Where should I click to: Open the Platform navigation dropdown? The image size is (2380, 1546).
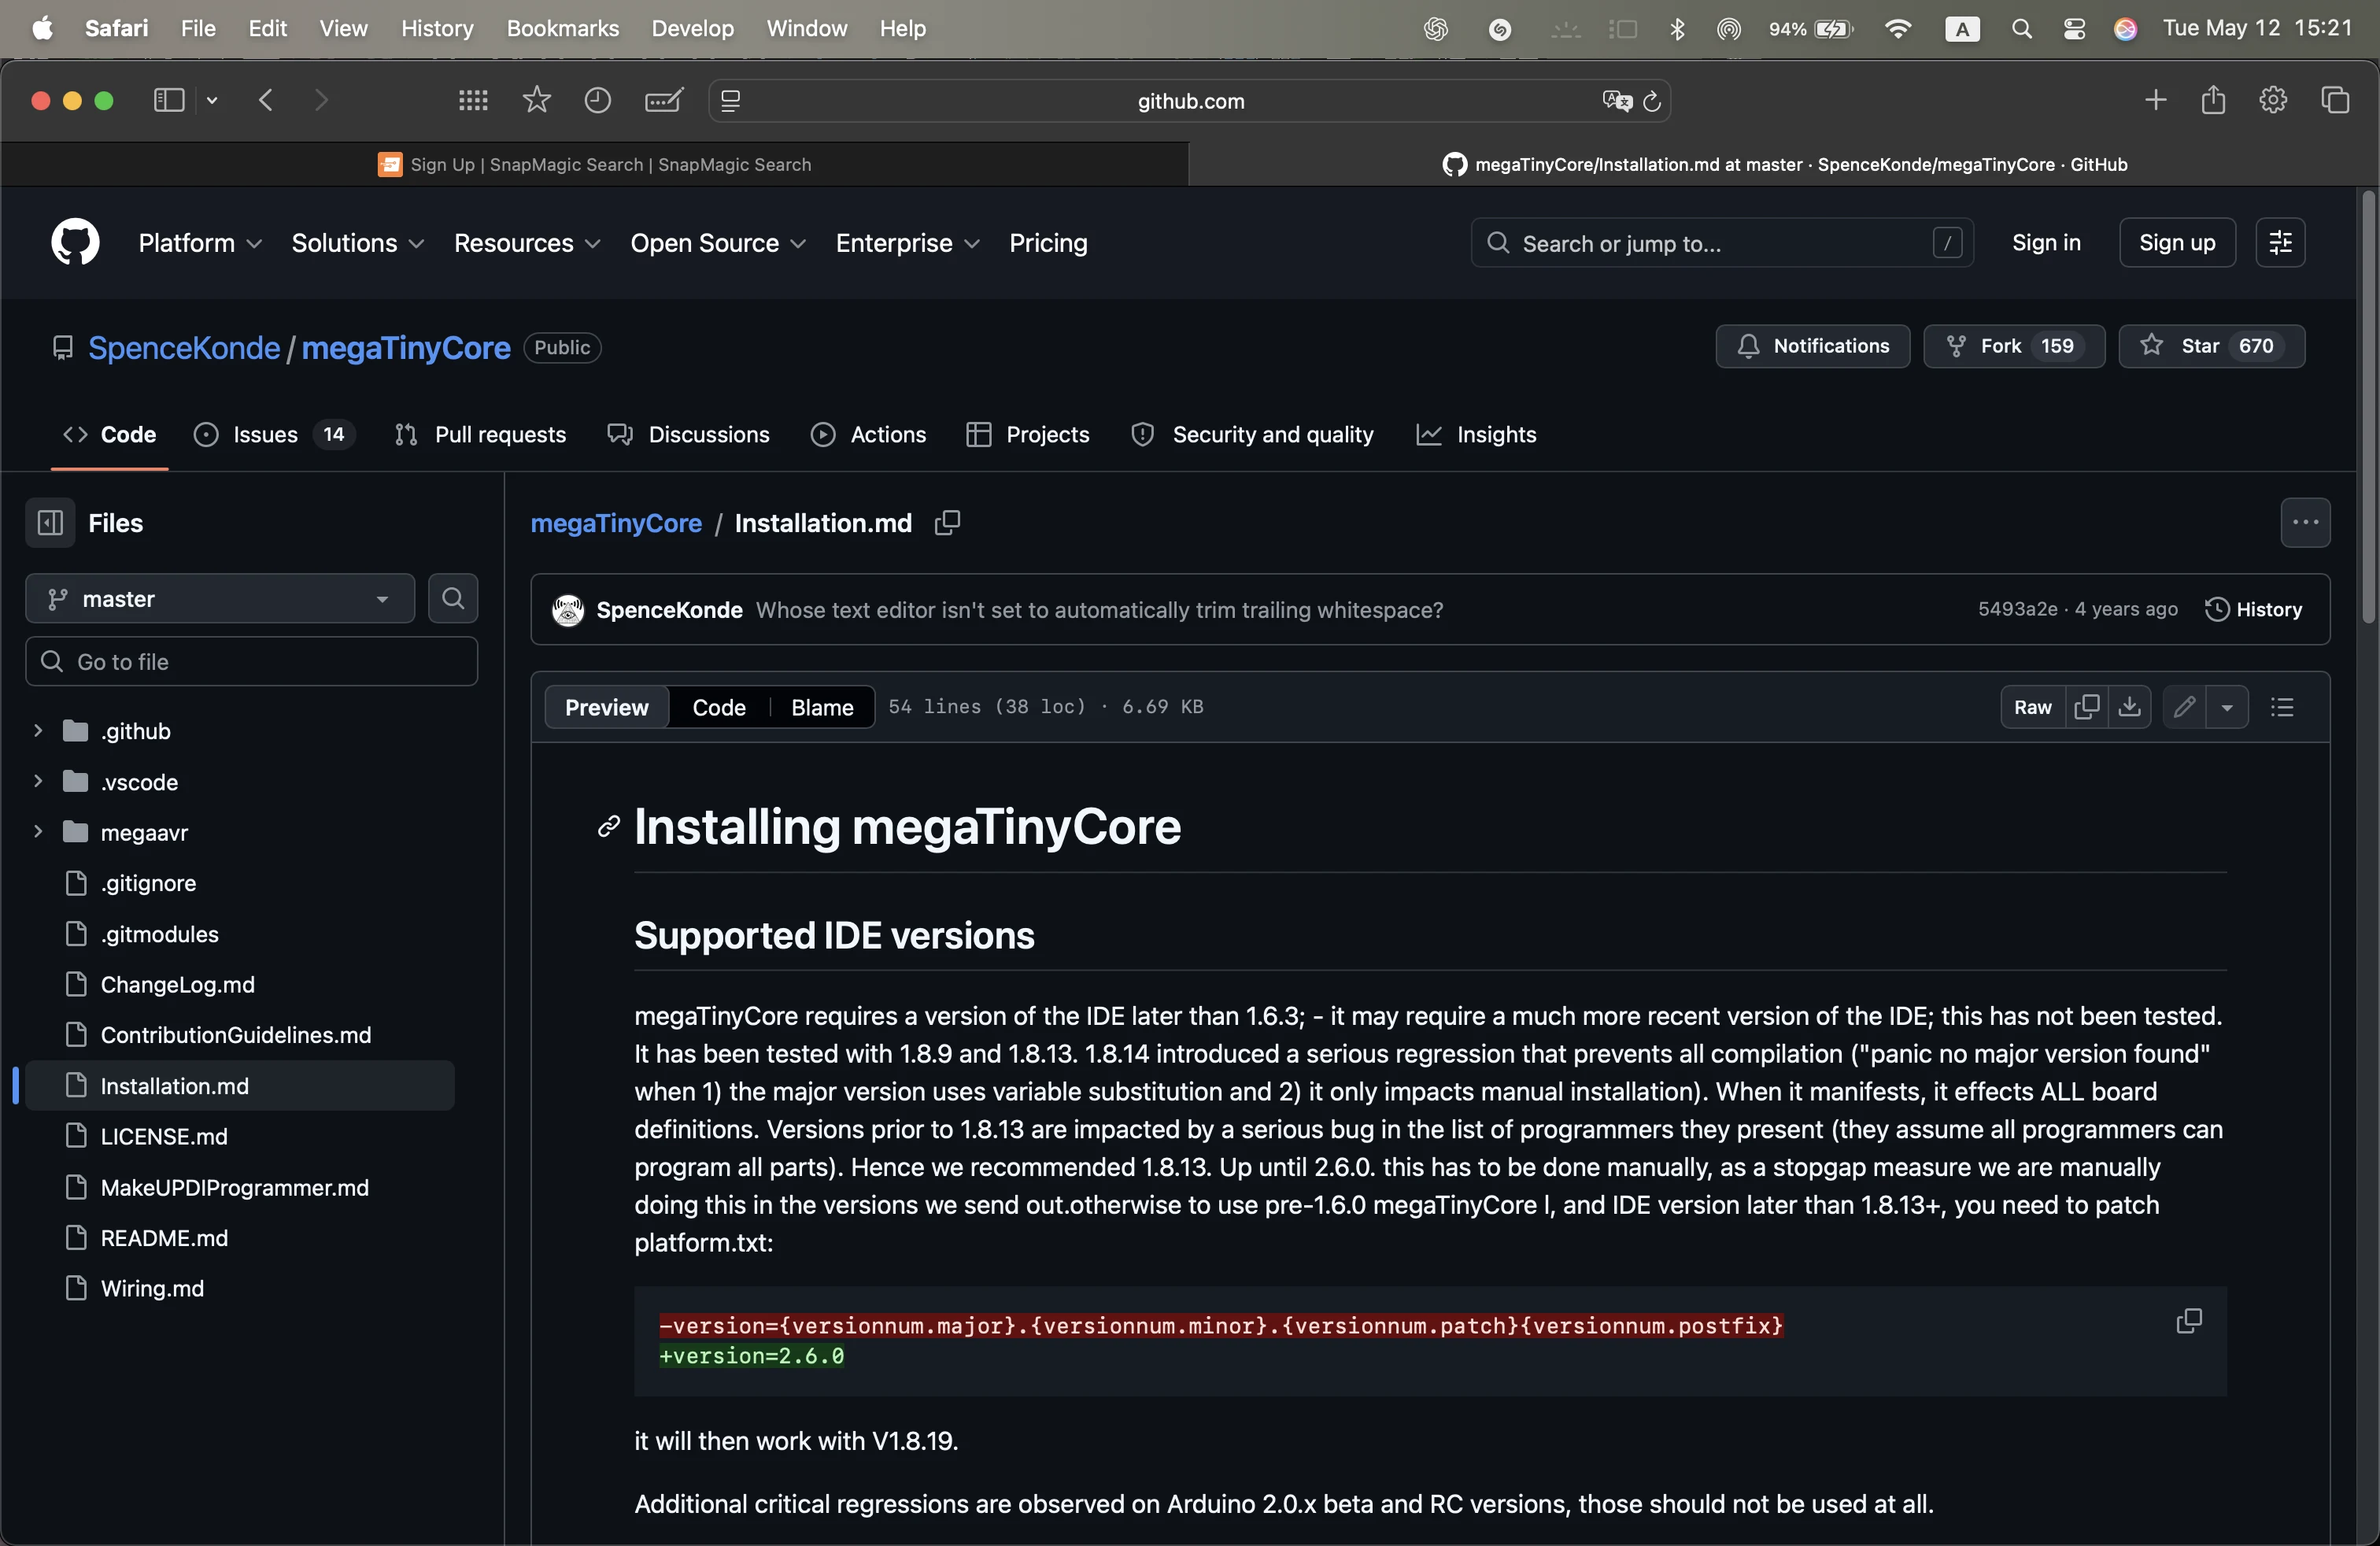(x=200, y=243)
